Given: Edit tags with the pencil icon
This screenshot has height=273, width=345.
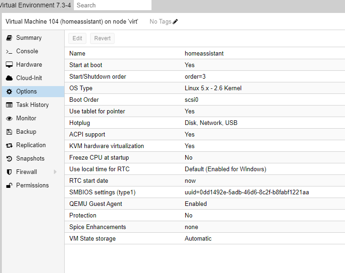Looking at the screenshot, I should (176, 22).
